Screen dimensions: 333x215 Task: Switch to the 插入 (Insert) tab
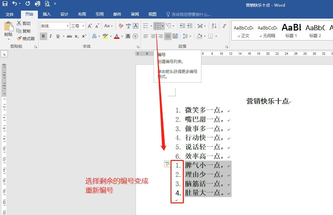pos(47,14)
